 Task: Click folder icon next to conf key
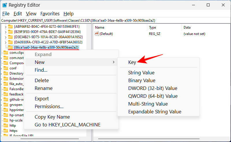pyautogui.click(x=6, y=68)
